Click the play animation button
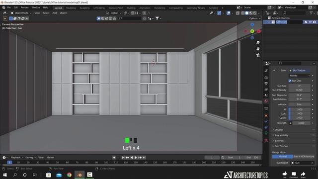 (x=136, y=158)
